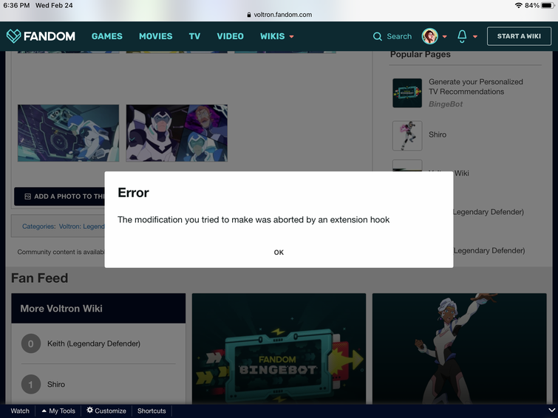
Task: Click the number 1 rank badge beside Shiro
Action: click(31, 384)
